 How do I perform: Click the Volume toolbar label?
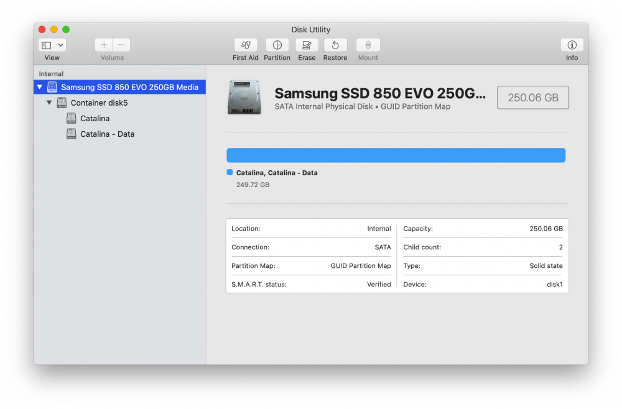click(112, 58)
